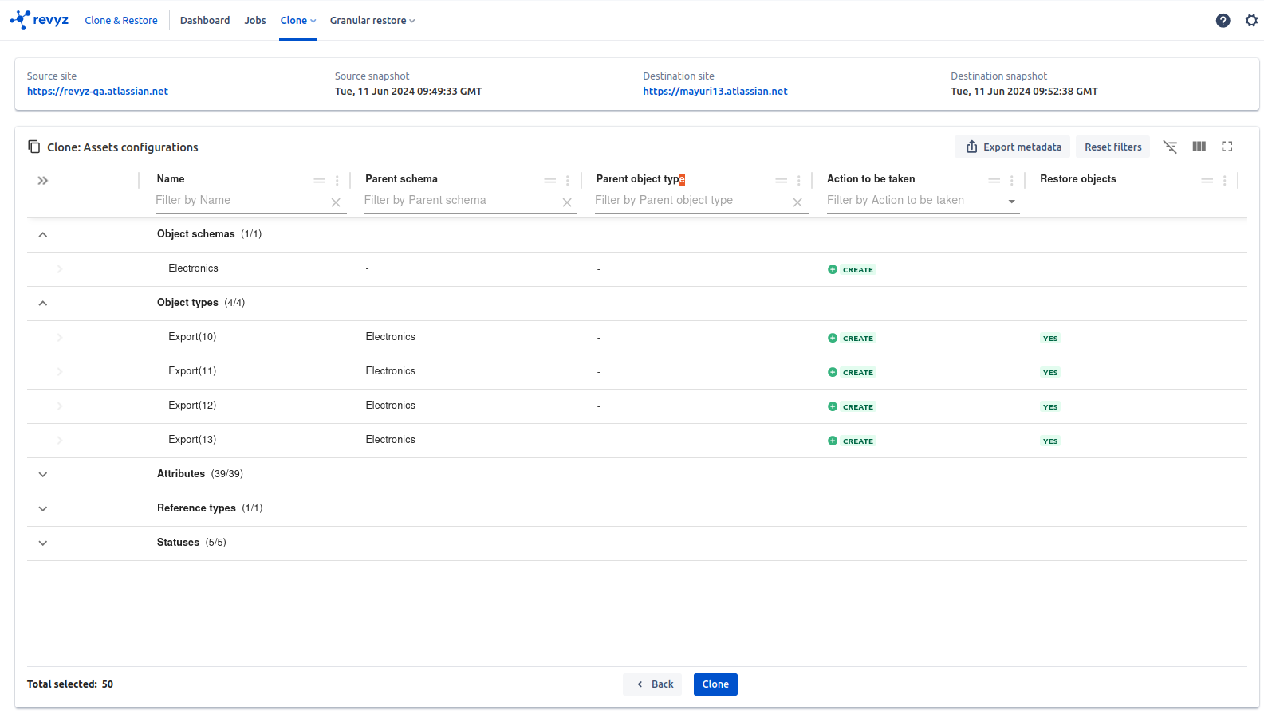Sort by Name column header
The height and width of the screenshot is (725, 1264).
[x=171, y=179]
